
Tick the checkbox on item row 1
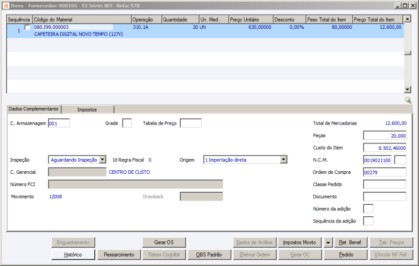click(x=27, y=27)
